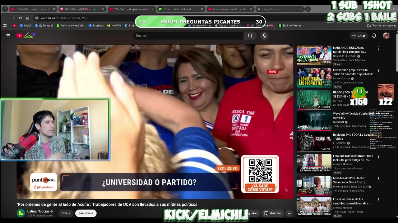Image resolution: width=398 pixels, height=223 pixels.
Task: Go to the YouTube home logo
Action: pyautogui.click(x=26, y=36)
